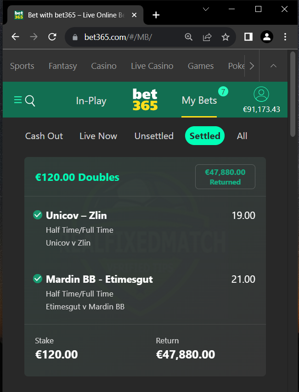Open the bet365 hamburger menu icon
The width and height of the screenshot is (299, 392).
tap(18, 100)
